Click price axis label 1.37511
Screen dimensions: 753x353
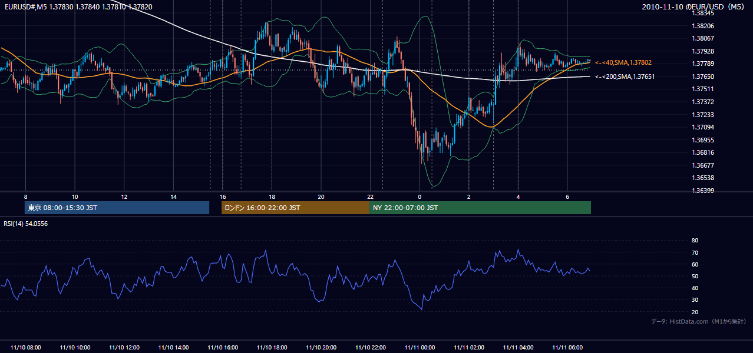coord(703,89)
